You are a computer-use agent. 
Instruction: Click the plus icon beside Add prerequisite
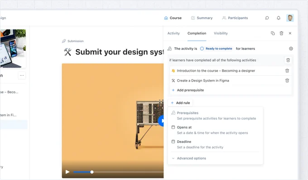pos(173,90)
